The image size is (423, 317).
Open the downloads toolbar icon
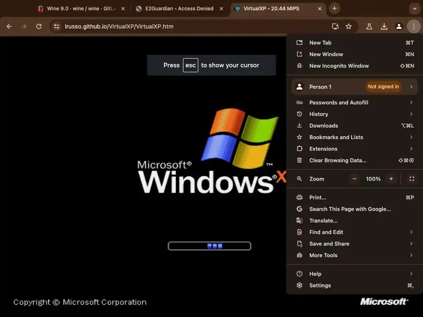(x=384, y=26)
